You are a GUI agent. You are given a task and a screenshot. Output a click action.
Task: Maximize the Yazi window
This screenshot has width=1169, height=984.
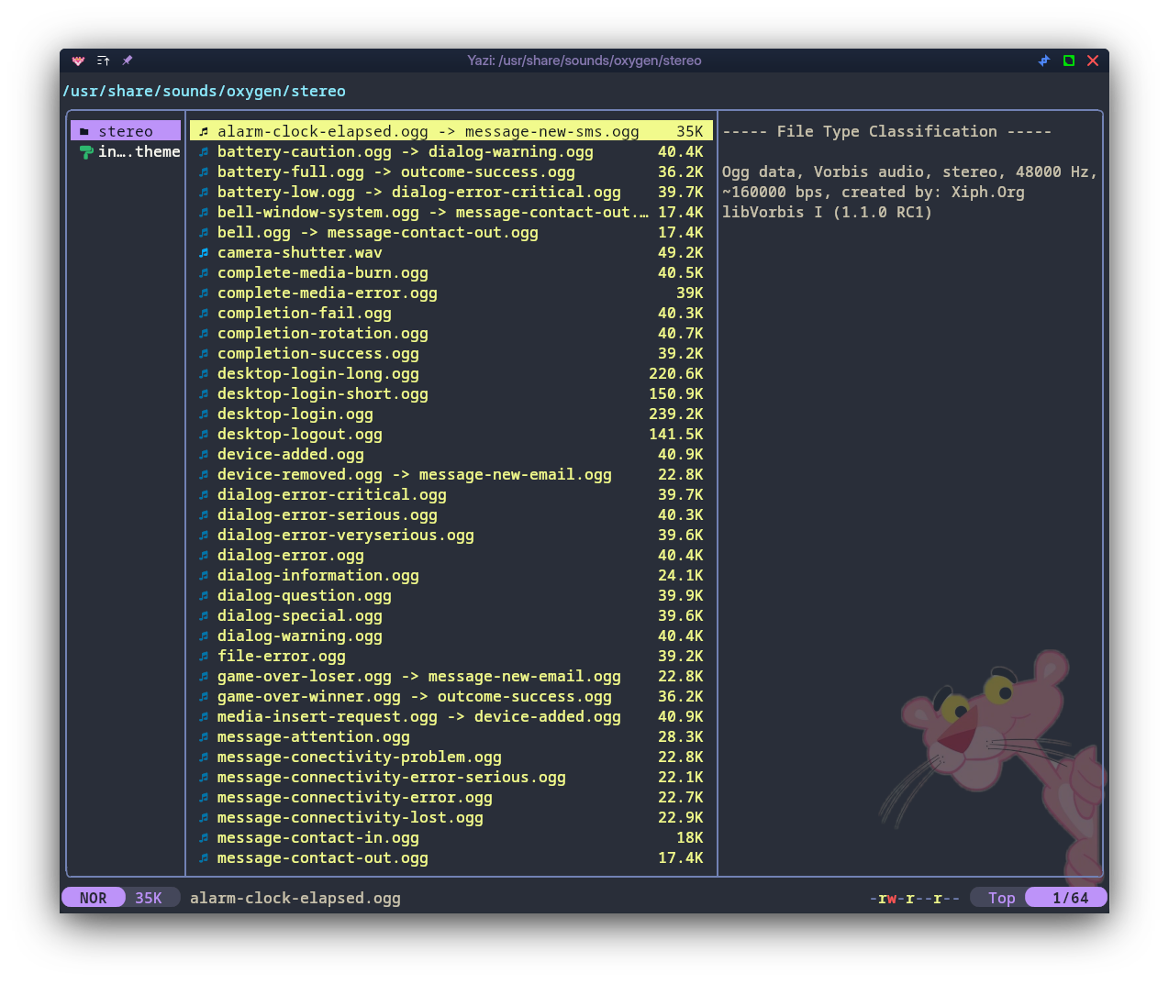(1069, 61)
